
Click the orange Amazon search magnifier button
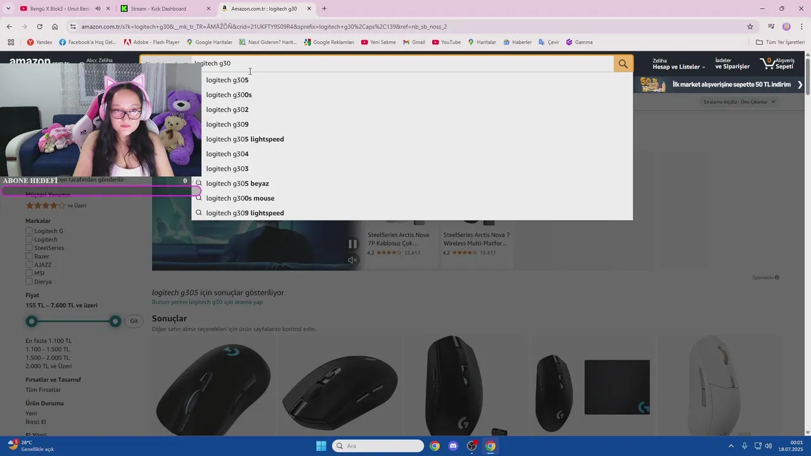point(623,63)
